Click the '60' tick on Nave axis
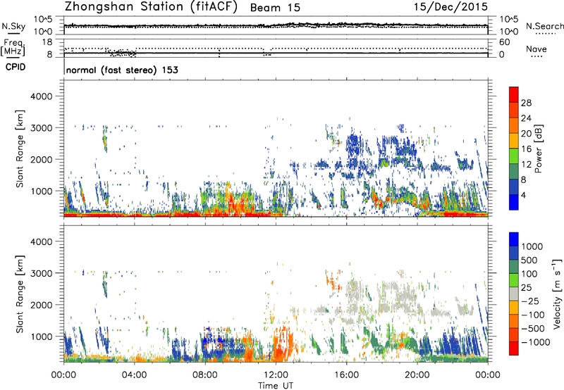Viewport: 564px width, 390px height. 504,42
